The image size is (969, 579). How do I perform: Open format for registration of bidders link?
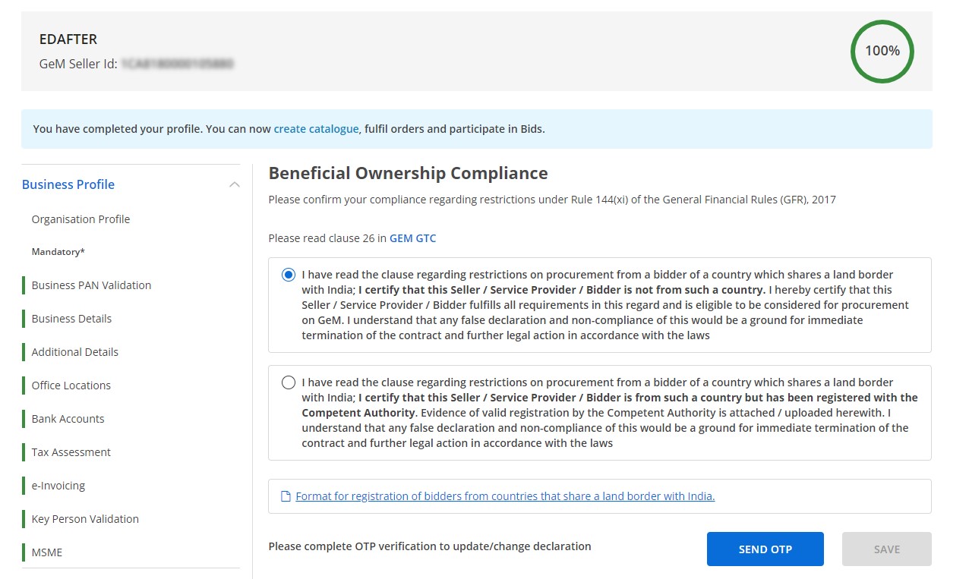coord(505,496)
